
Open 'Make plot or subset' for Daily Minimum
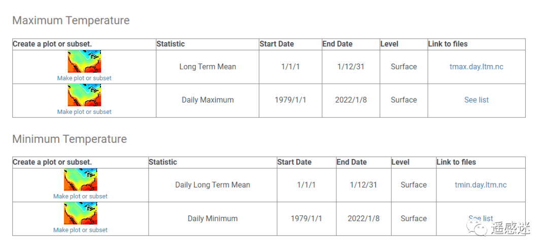pos(80,230)
